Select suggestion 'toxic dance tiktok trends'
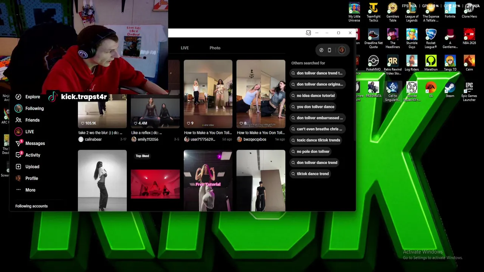 315,140
